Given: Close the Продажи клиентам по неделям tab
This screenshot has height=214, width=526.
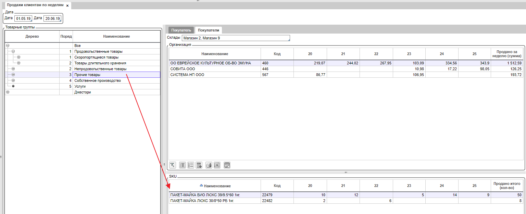Looking at the screenshot, I should 67,5.
